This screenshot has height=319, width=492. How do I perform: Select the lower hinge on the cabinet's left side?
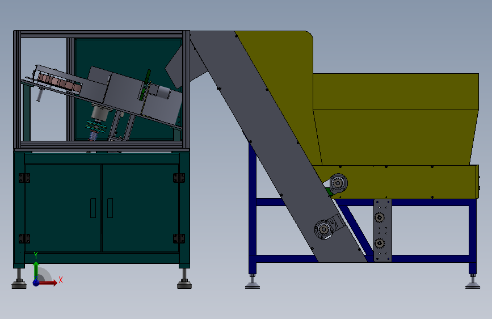click(24, 238)
